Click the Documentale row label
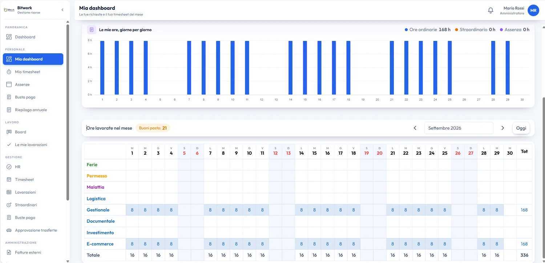Viewport: 545px width, 263px height. [x=101, y=221]
